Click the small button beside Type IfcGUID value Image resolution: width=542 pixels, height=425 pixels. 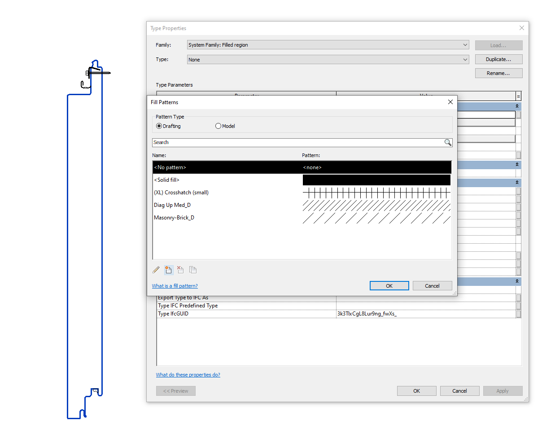pyautogui.click(x=519, y=314)
